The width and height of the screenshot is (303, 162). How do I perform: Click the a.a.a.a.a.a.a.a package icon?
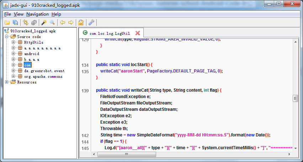pos(20,48)
